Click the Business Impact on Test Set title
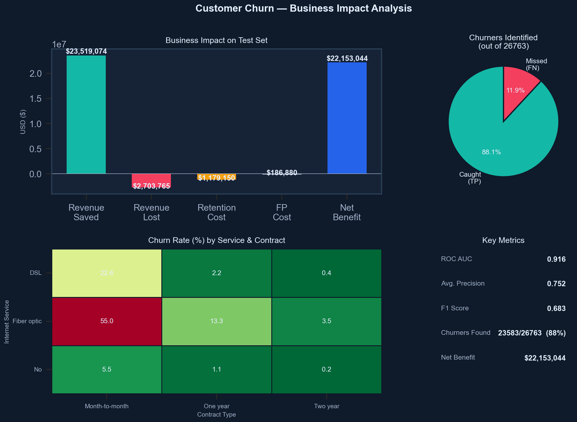 pos(216,40)
